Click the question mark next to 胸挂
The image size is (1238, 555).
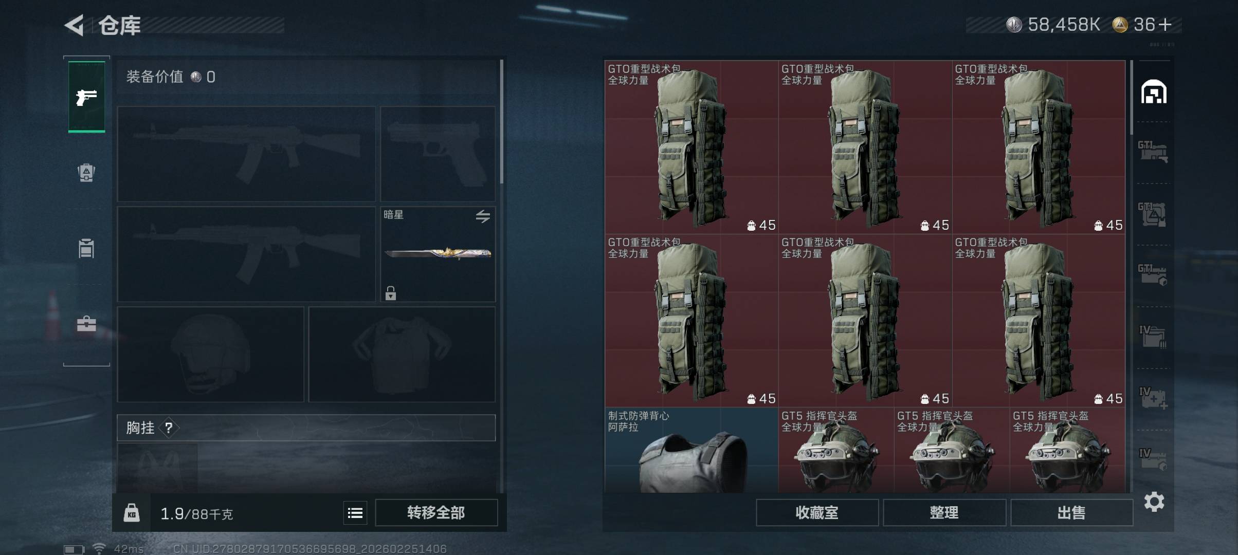[x=169, y=428]
